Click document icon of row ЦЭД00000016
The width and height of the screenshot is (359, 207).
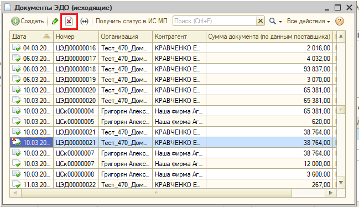[16, 48]
